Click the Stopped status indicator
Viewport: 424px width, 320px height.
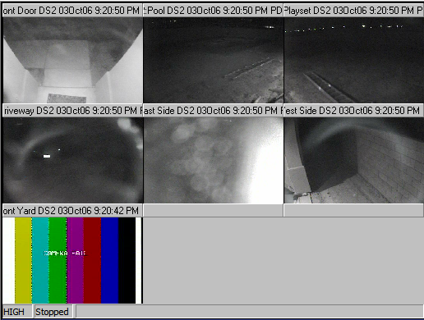(x=53, y=312)
